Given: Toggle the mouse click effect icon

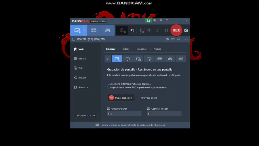Looking at the screenshot, I should coord(149,30).
